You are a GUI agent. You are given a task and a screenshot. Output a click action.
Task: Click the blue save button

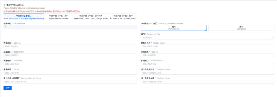point(7,88)
